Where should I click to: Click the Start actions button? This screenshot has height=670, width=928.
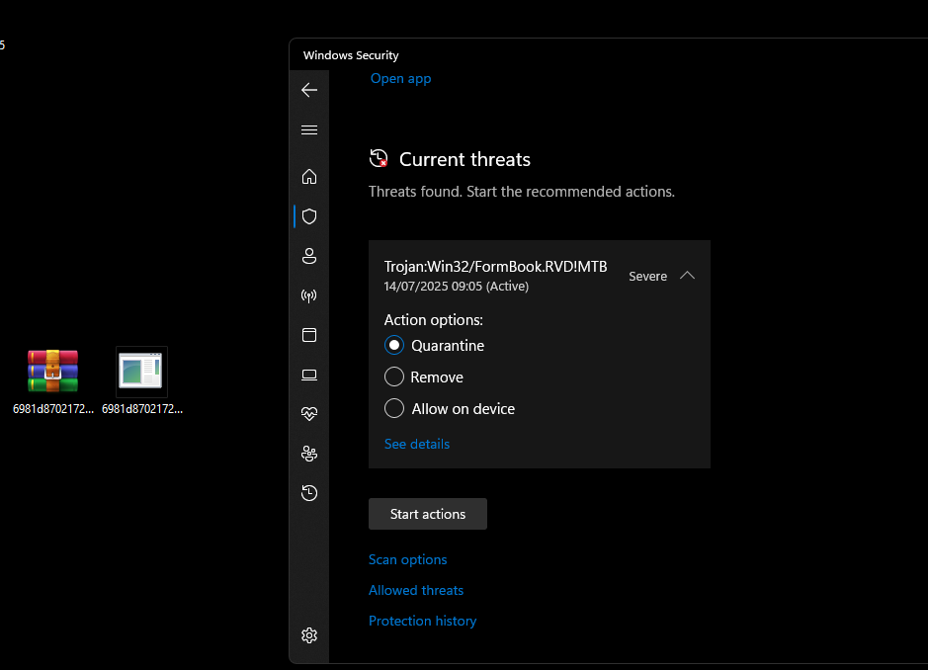pyautogui.click(x=427, y=514)
